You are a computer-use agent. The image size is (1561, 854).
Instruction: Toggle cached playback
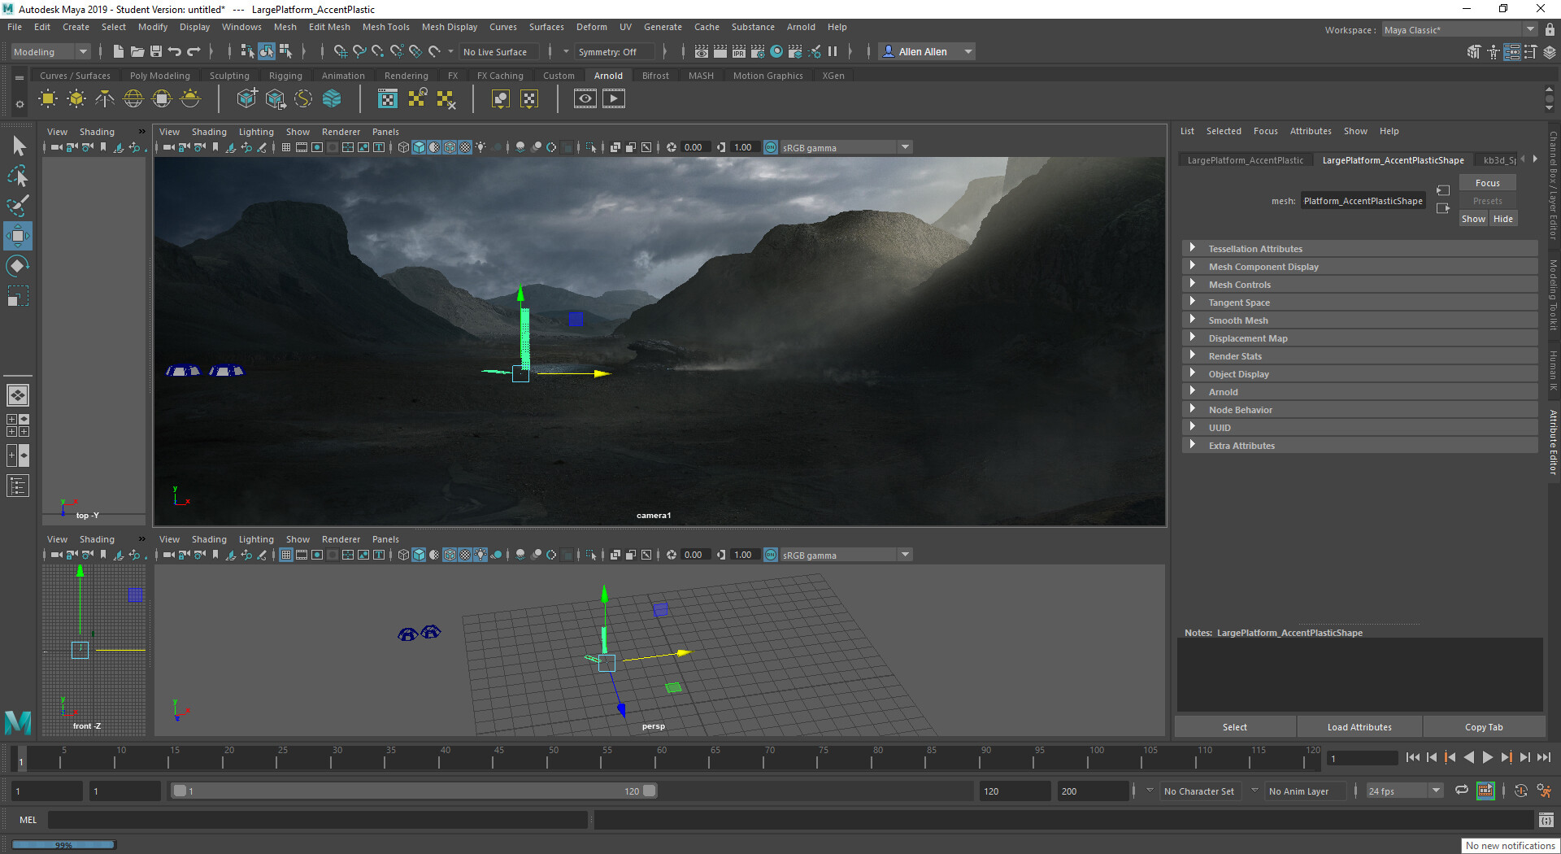[1485, 791]
